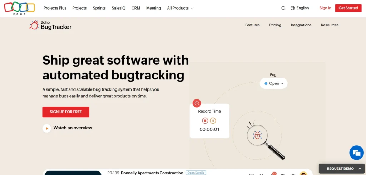Open the Features tab
Image resolution: width=366 pixels, height=175 pixels.
(x=252, y=25)
